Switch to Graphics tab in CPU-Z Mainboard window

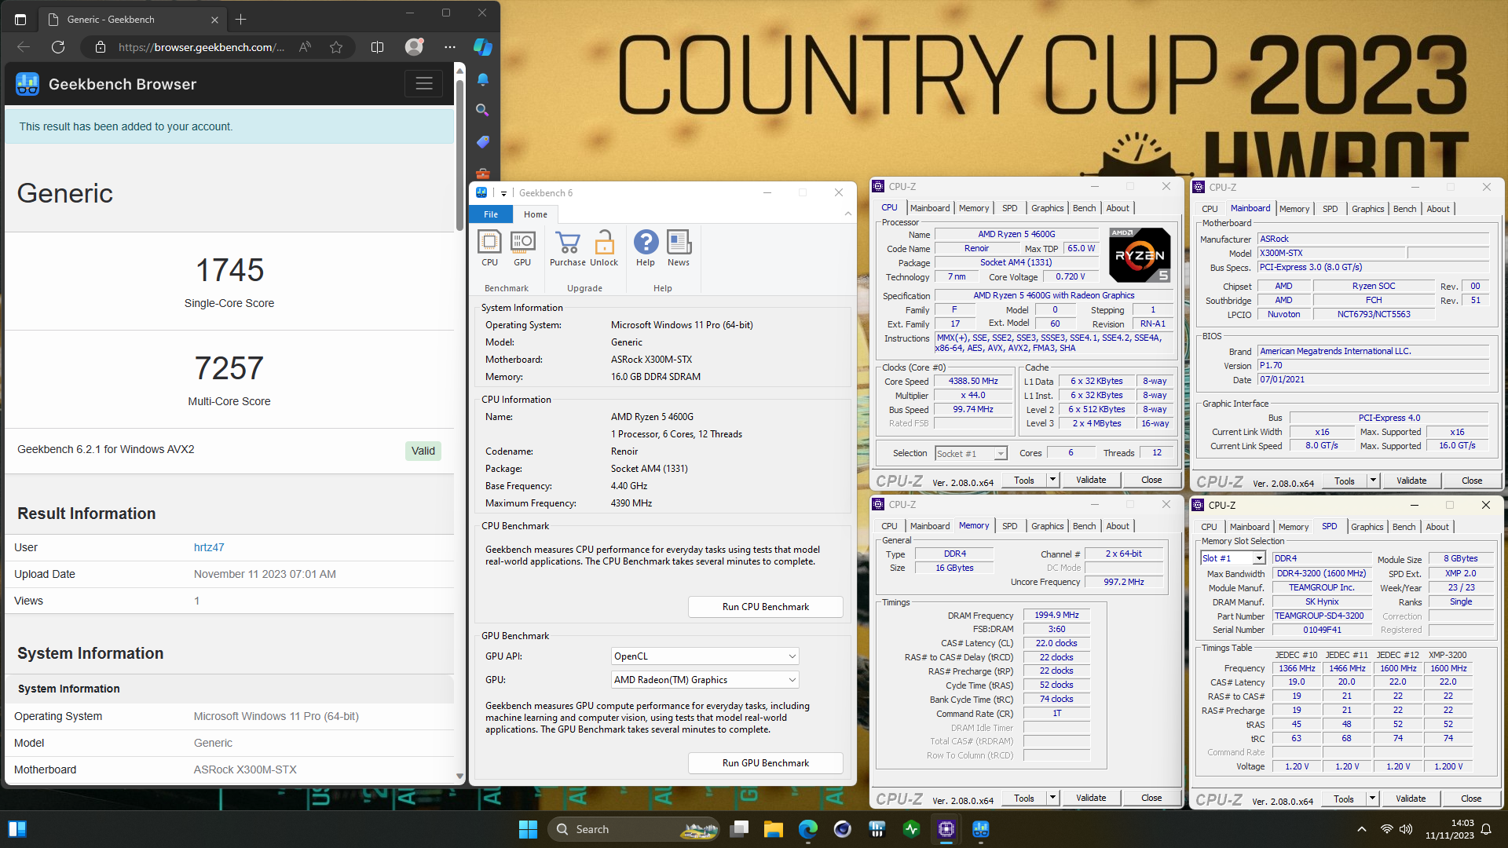(x=1367, y=209)
